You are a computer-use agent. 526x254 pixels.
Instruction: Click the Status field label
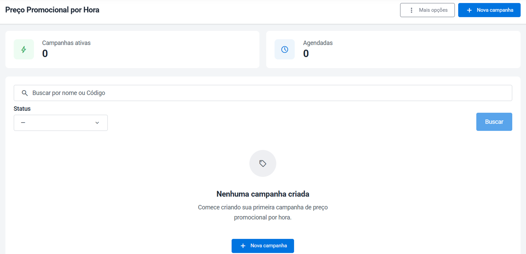pos(22,109)
